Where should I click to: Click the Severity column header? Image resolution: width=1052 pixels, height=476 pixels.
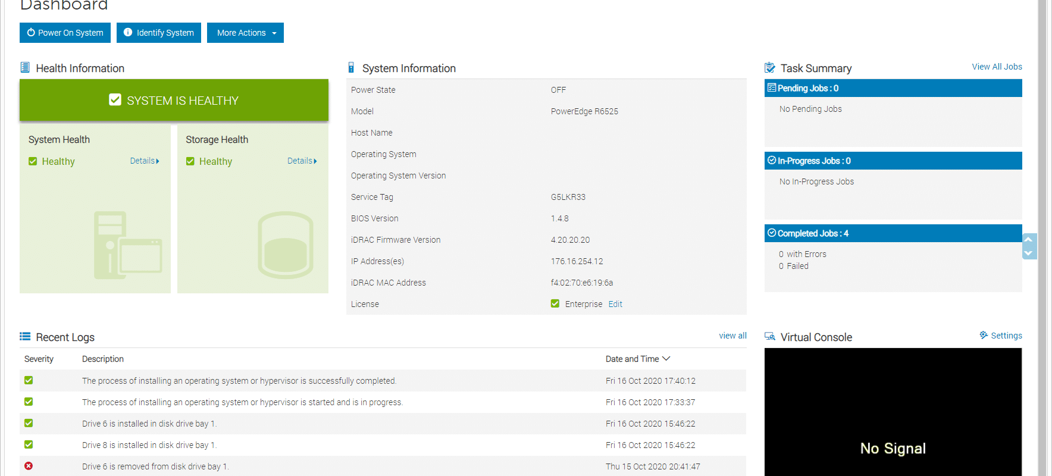pyautogui.click(x=39, y=359)
